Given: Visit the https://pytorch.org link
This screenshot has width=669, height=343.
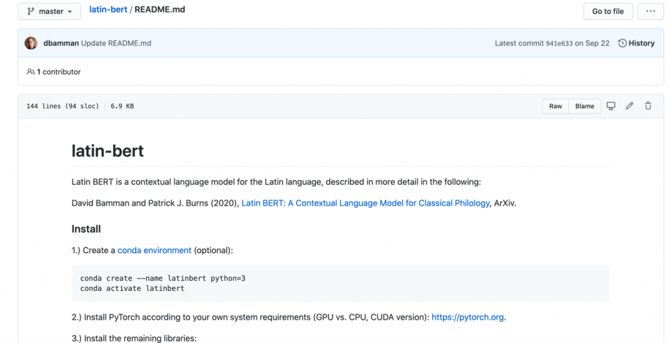Looking at the screenshot, I should (468, 317).
